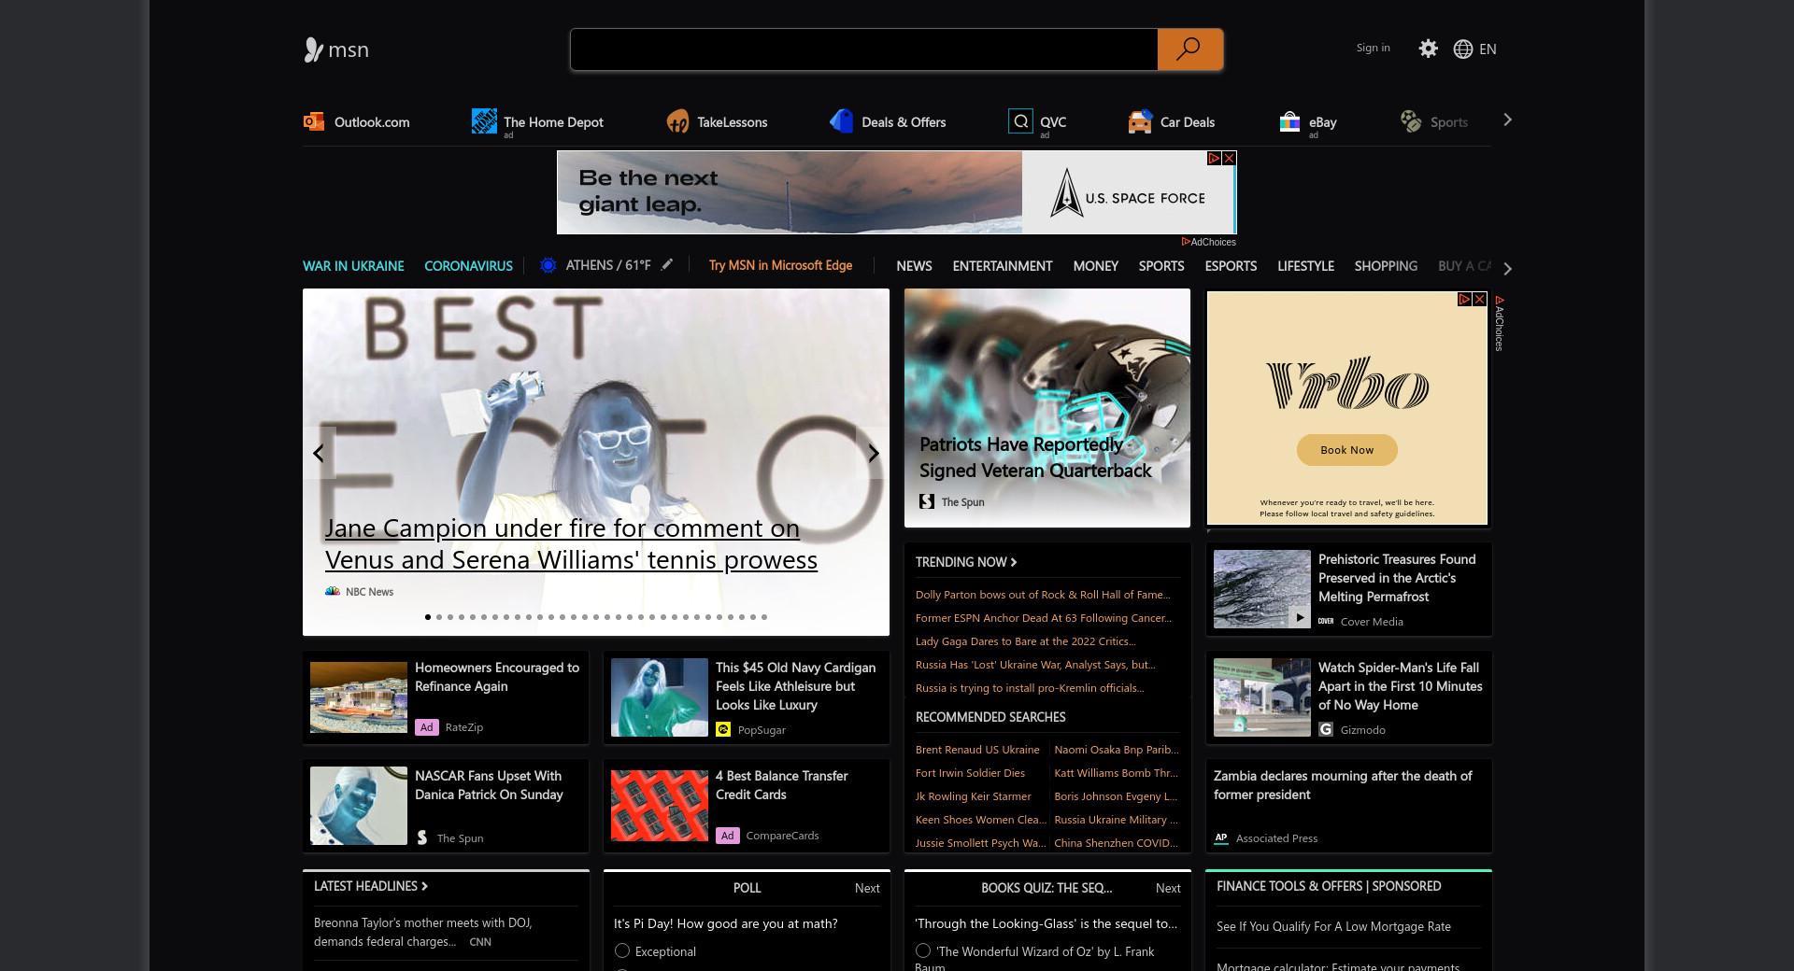This screenshot has width=1794, height=971.
Task: Advance to the Next books quiz question
Action: click(x=1168, y=888)
